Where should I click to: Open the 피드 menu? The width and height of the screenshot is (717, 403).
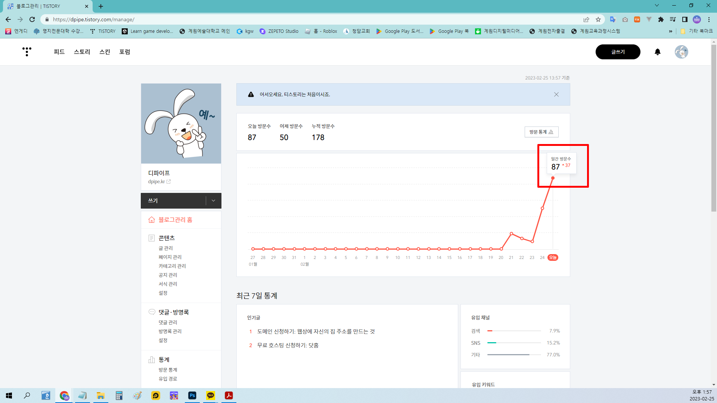[x=59, y=52]
